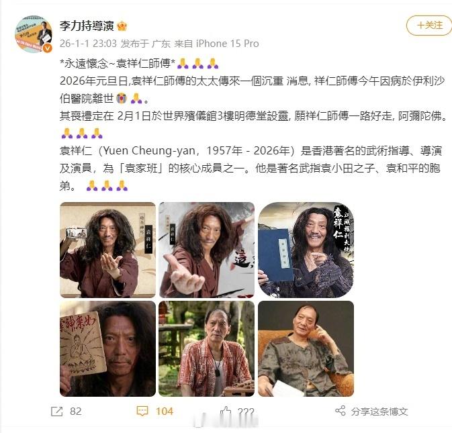Click the orange verified badge on the avatar

(x=47, y=48)
